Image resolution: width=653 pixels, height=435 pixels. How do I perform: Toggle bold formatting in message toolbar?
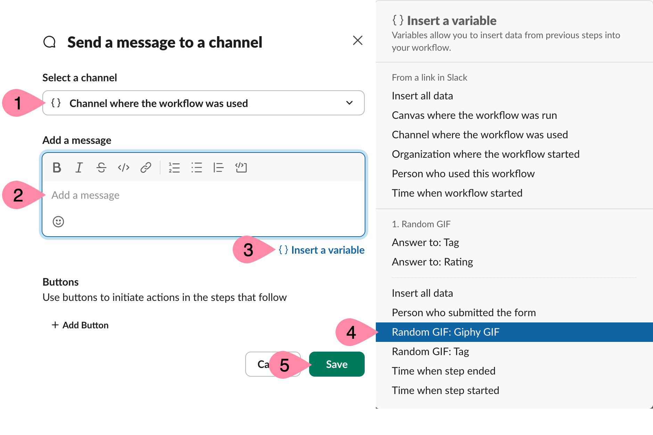tap(57, 168)
